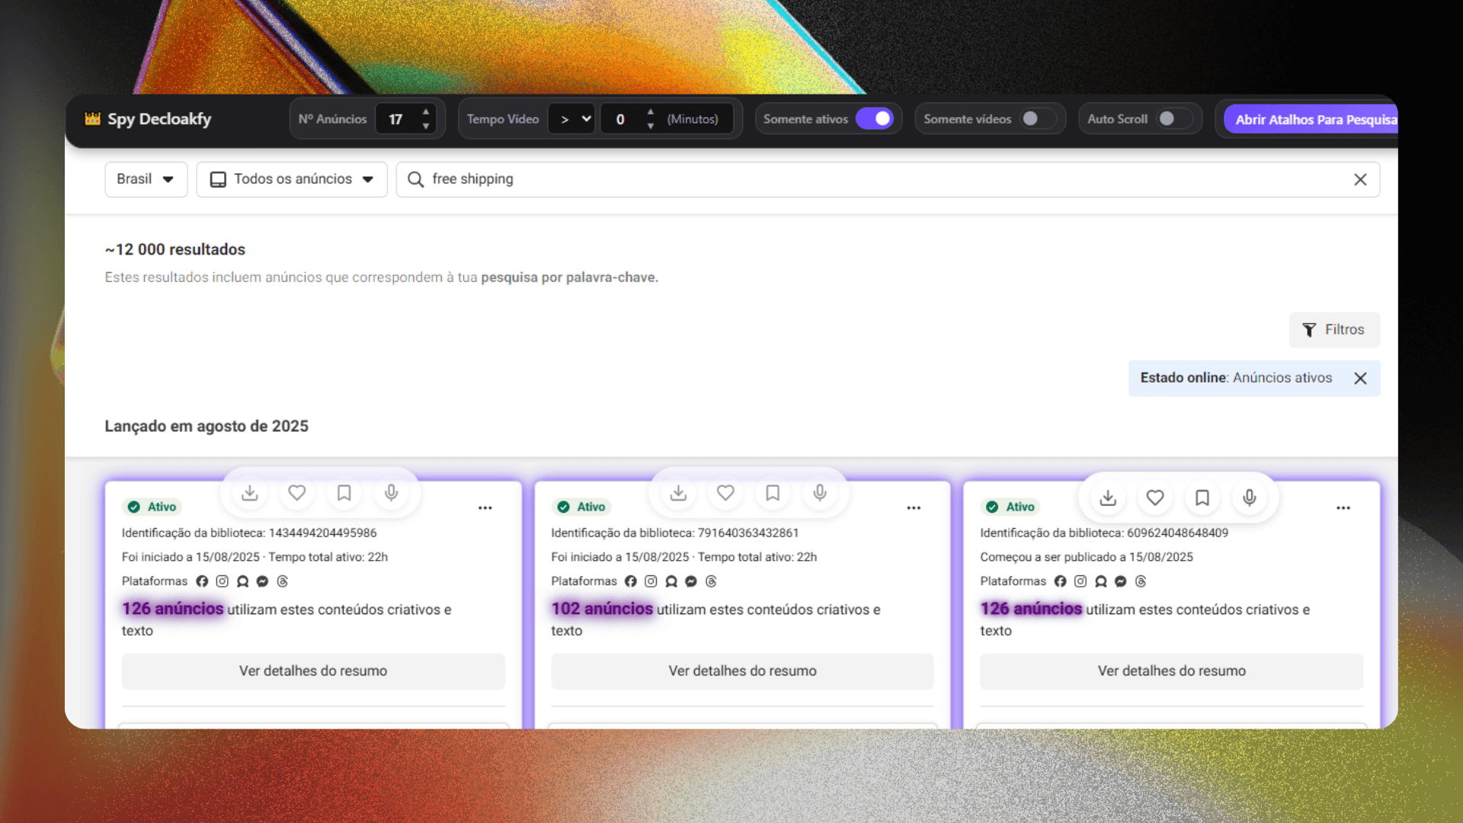Open "Ver detalhes do resumo" on the first ad
The image size is (1463, 823).
click(312, 671)
